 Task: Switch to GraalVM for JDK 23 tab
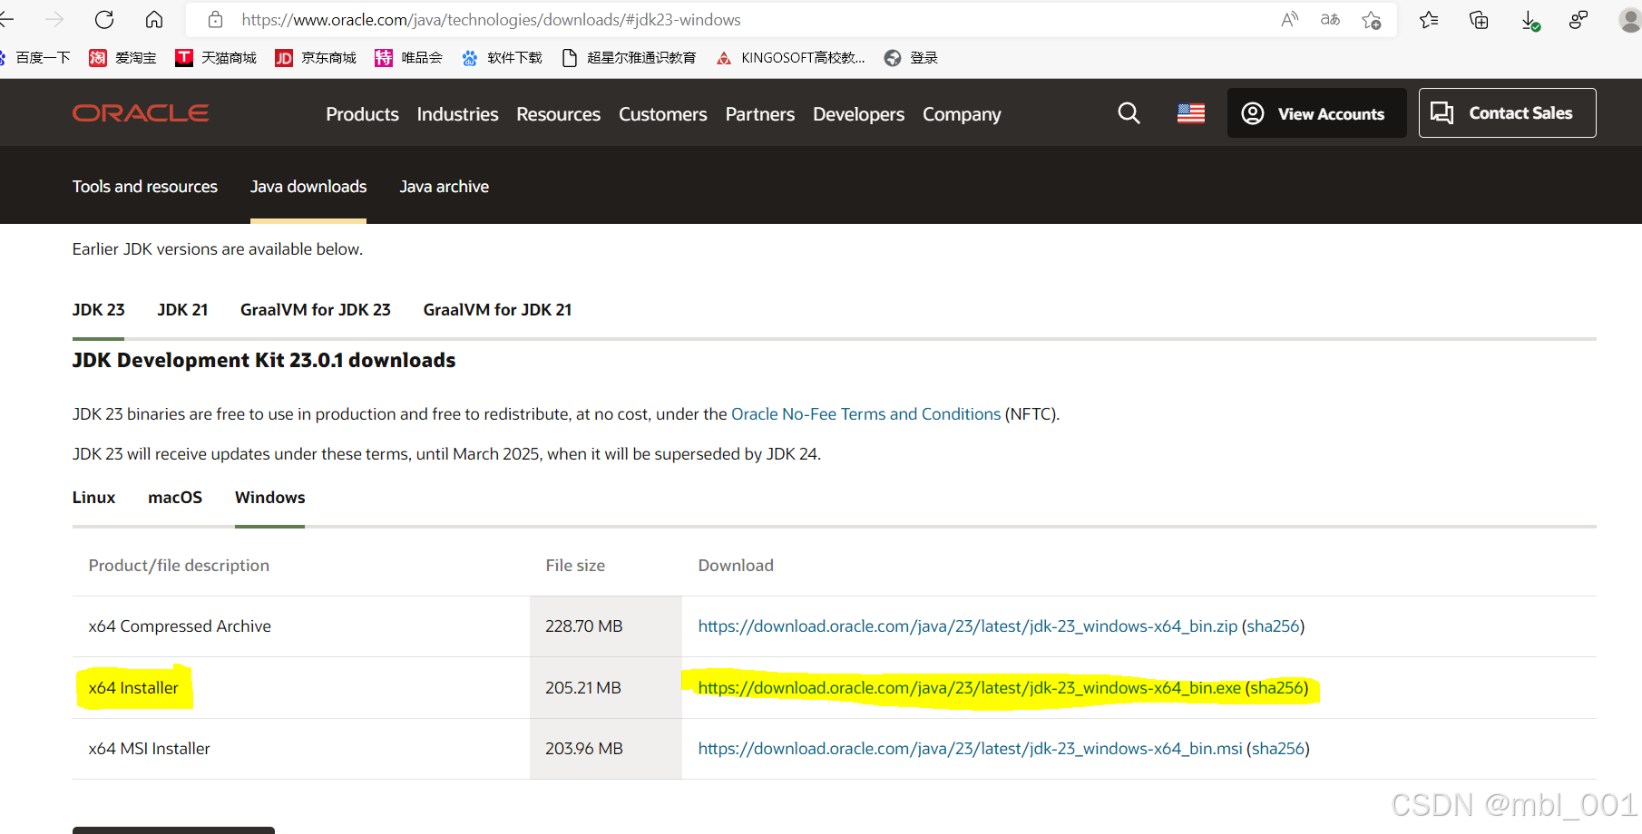[315, 310]
